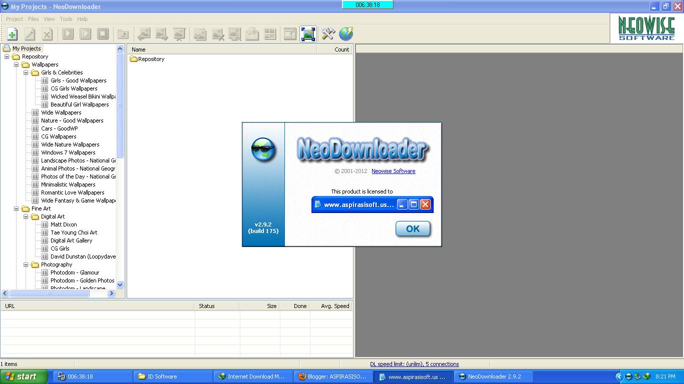
Task: Open the Project menu
Action: pyautogui.click(x=15, y=19)
